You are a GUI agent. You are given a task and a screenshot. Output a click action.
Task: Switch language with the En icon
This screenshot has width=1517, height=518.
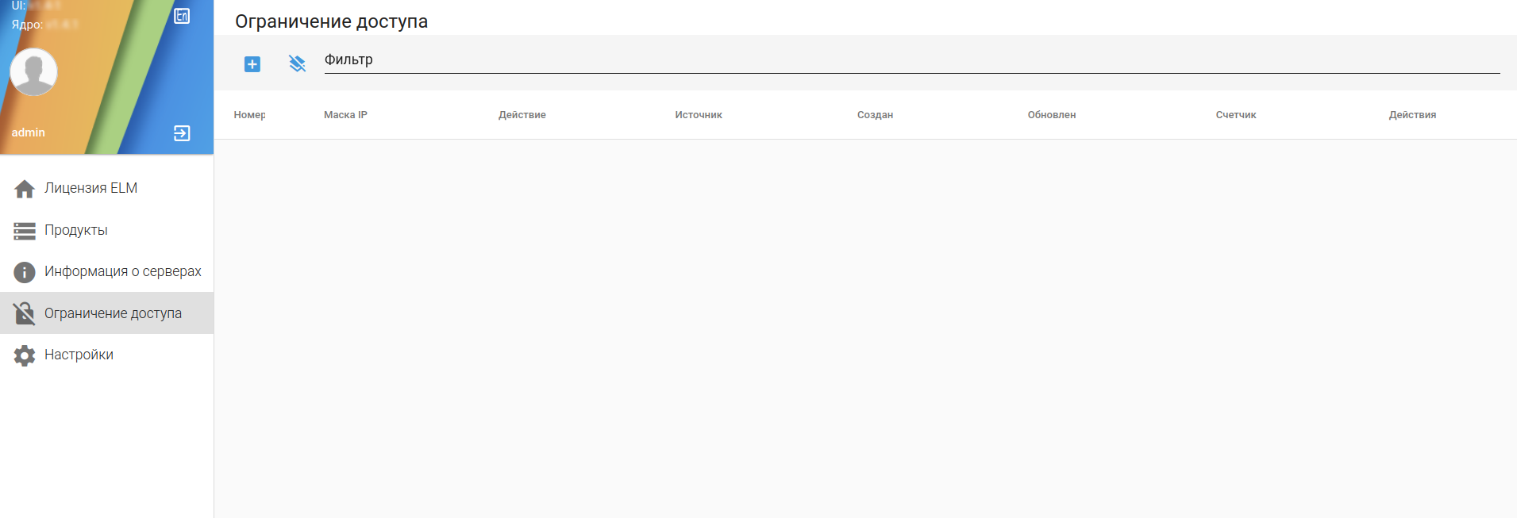(182, 16)
